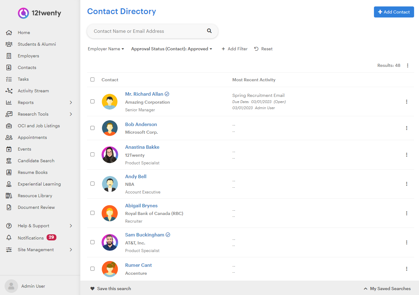Open row actions menu for Anastina Bakke
The image size is (419, 295).
(407, 155)
